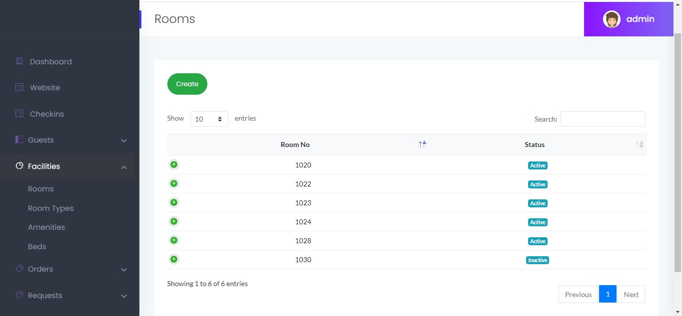Screen dimensions: 682x316
Task: Expand the Guests menu chevron
Action: pos(124,141)
